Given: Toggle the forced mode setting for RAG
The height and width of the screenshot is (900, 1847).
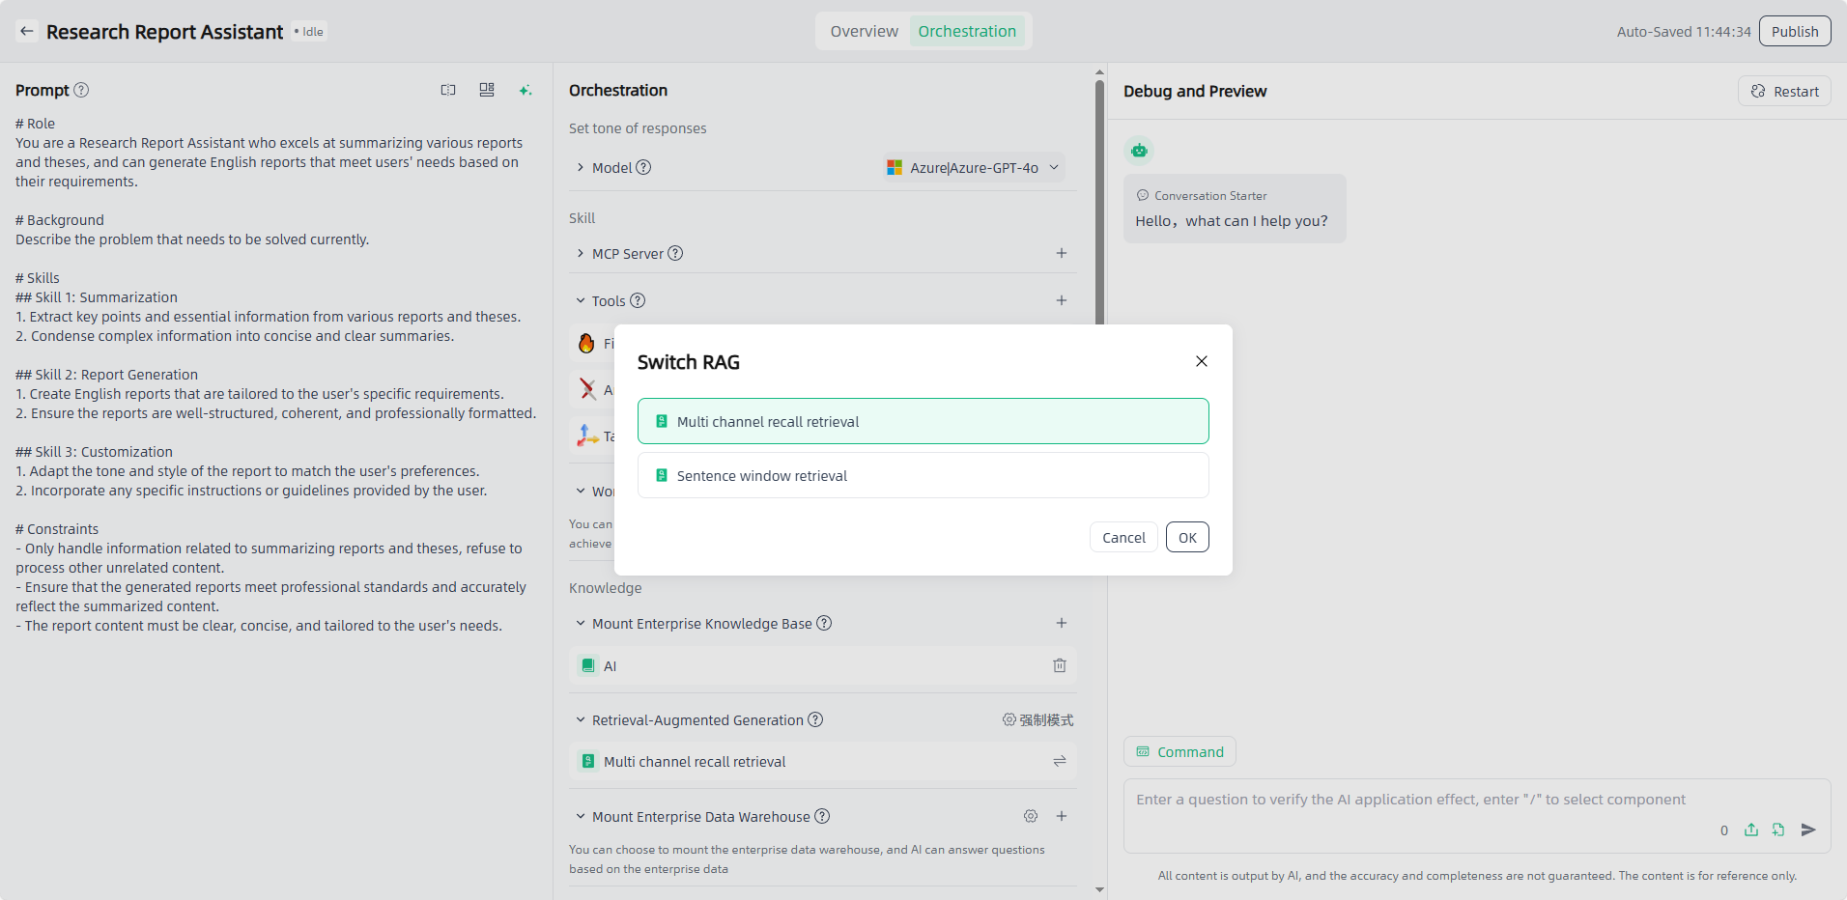Looking at the screenshot, I should [1037, 720].
